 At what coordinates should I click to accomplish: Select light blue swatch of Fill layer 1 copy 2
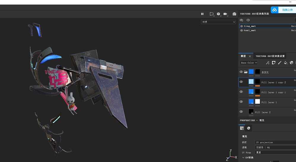(251, 81)
